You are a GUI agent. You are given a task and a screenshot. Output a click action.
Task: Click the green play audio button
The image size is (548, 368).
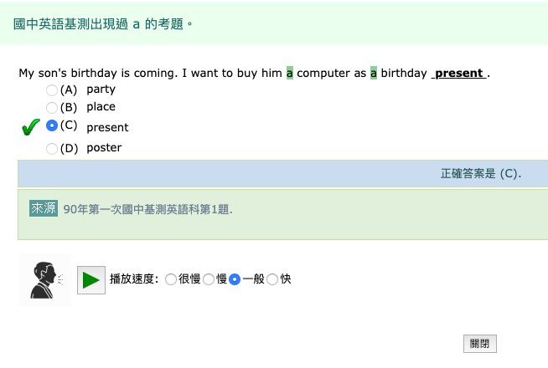point(91,279)
